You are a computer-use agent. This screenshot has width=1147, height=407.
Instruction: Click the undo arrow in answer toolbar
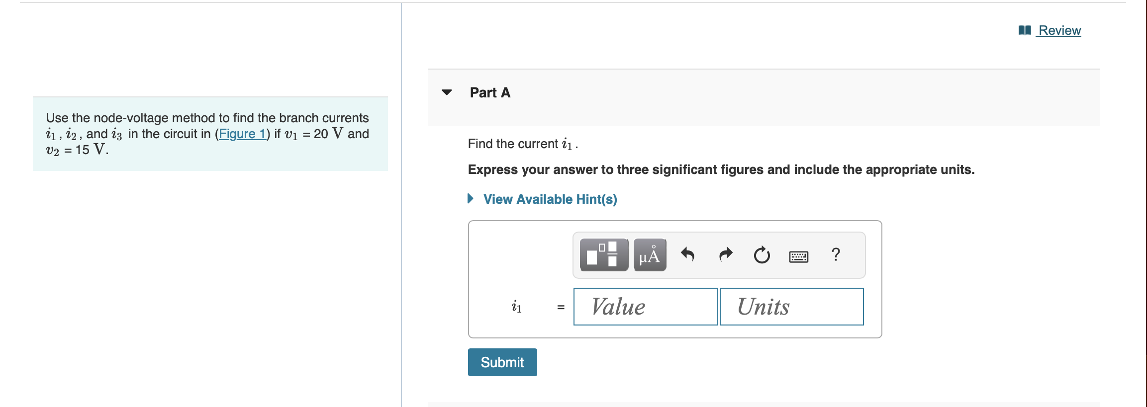pos(688,254)
